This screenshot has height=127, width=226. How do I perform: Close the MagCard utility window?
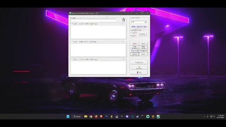tap(147, 13)
